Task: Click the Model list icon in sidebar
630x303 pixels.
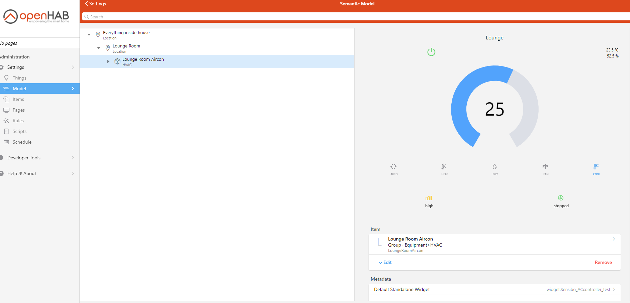Action: (x=6, y=89)
